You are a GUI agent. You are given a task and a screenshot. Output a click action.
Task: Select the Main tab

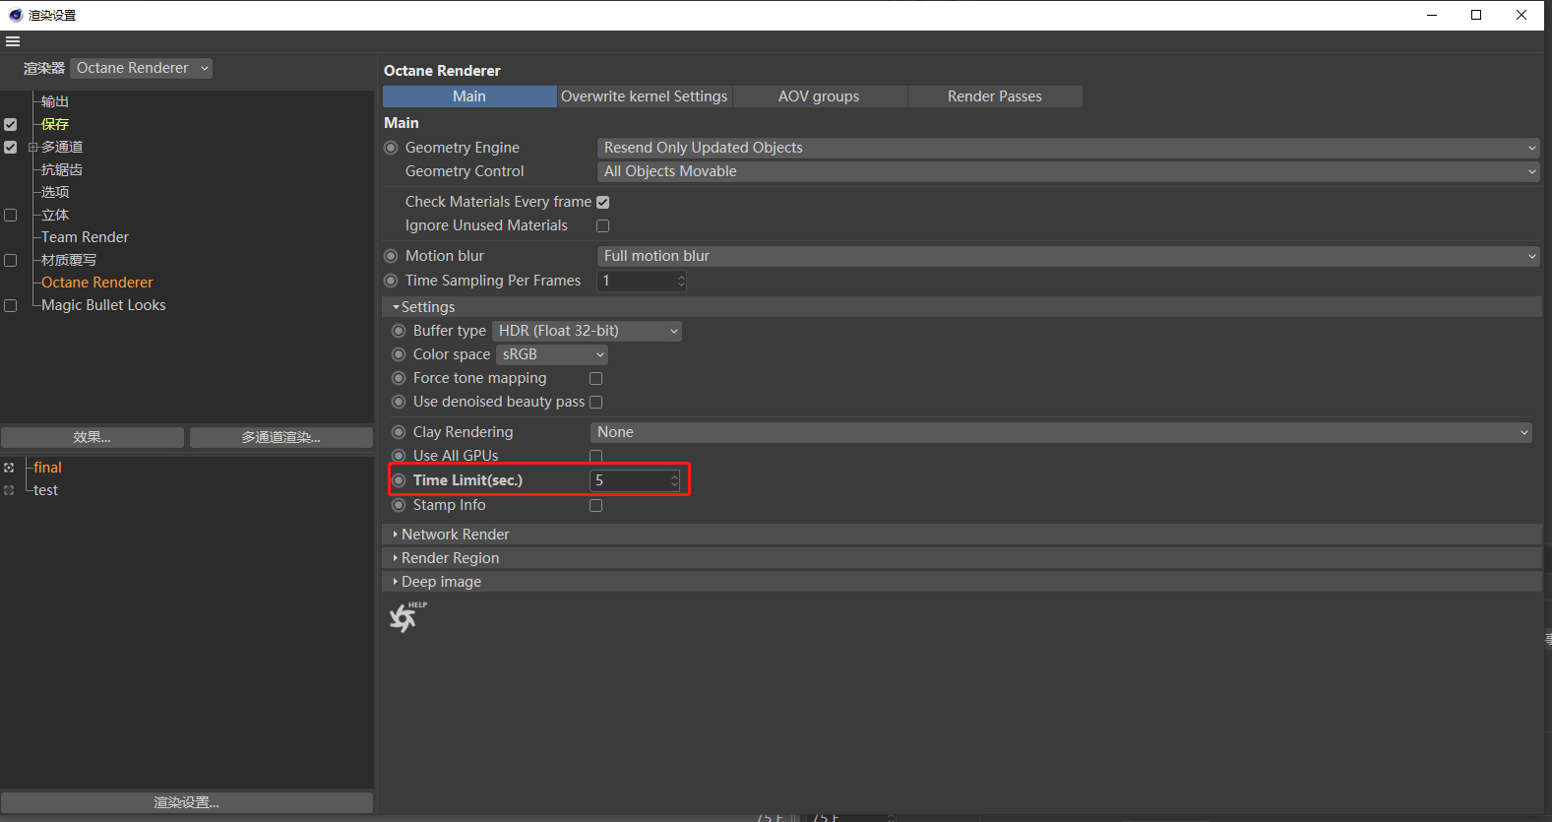[469, 96]
